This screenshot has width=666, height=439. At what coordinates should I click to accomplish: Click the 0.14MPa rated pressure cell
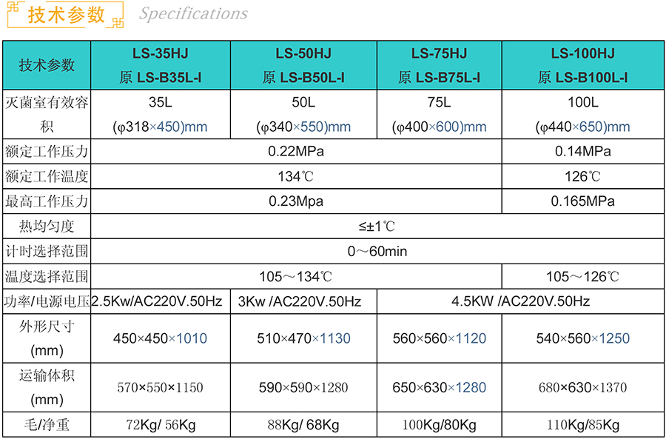point(582,152)
